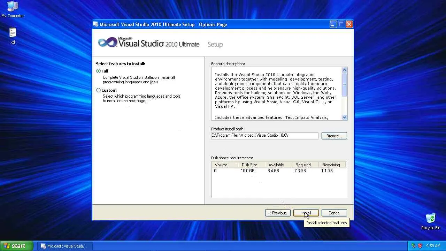Click Browse to change the install path
Viewport: 446px width, 251px height.
point(334,136)
